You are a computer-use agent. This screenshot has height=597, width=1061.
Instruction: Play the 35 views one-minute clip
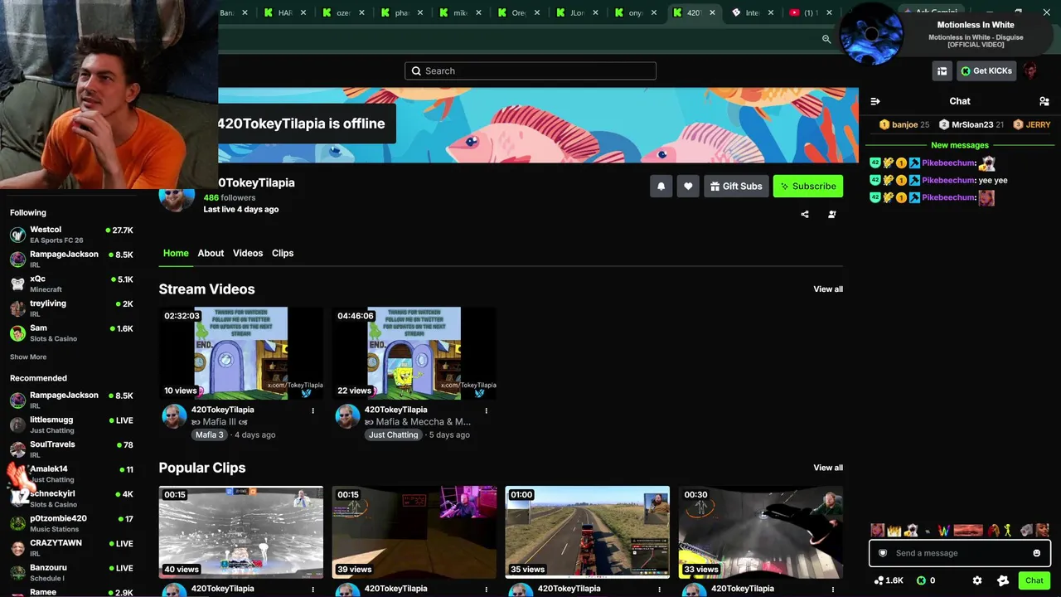coord(588,532)
